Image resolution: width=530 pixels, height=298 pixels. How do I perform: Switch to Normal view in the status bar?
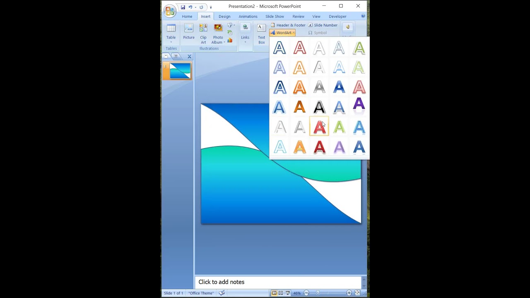click(x=274, y=293)
